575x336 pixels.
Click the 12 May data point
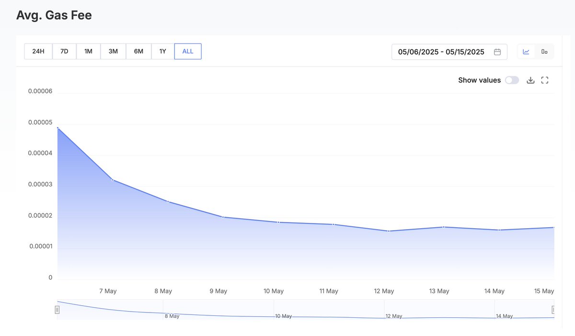coord(389,231)
